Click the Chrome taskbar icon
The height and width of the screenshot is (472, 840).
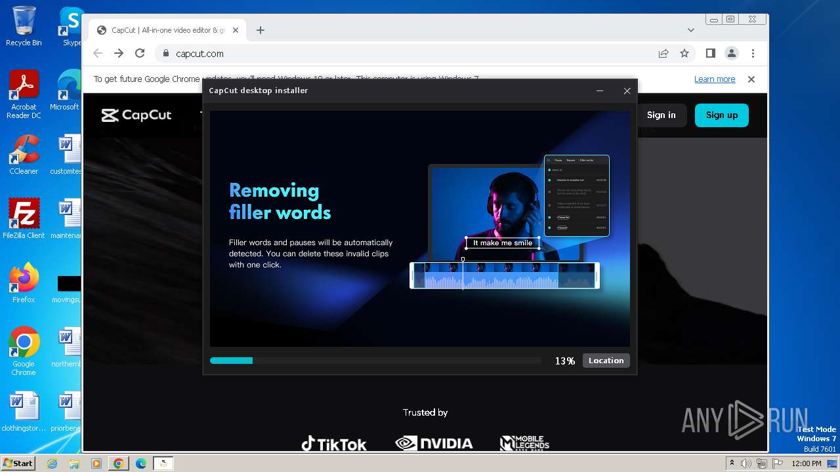119,463
